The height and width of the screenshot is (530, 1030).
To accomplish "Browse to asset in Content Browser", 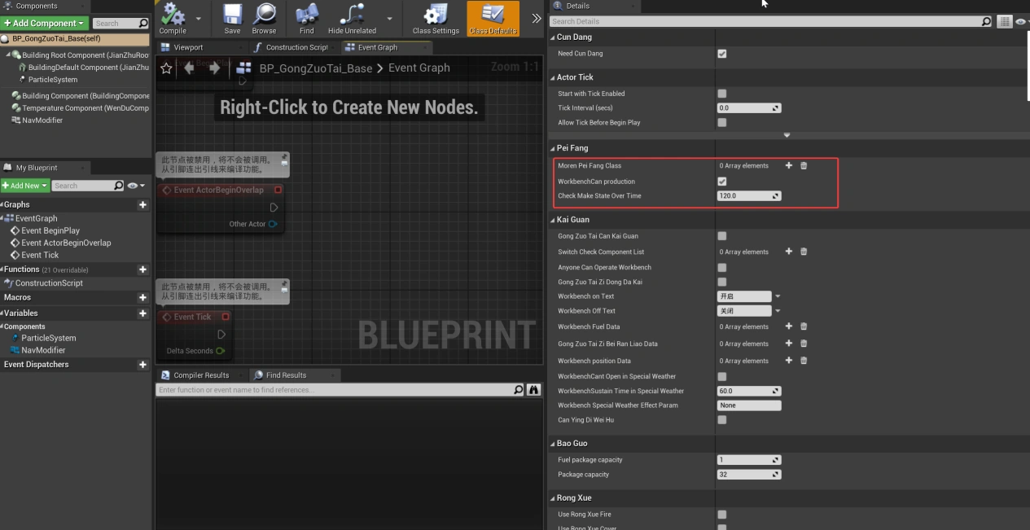I will pos(264,18).
